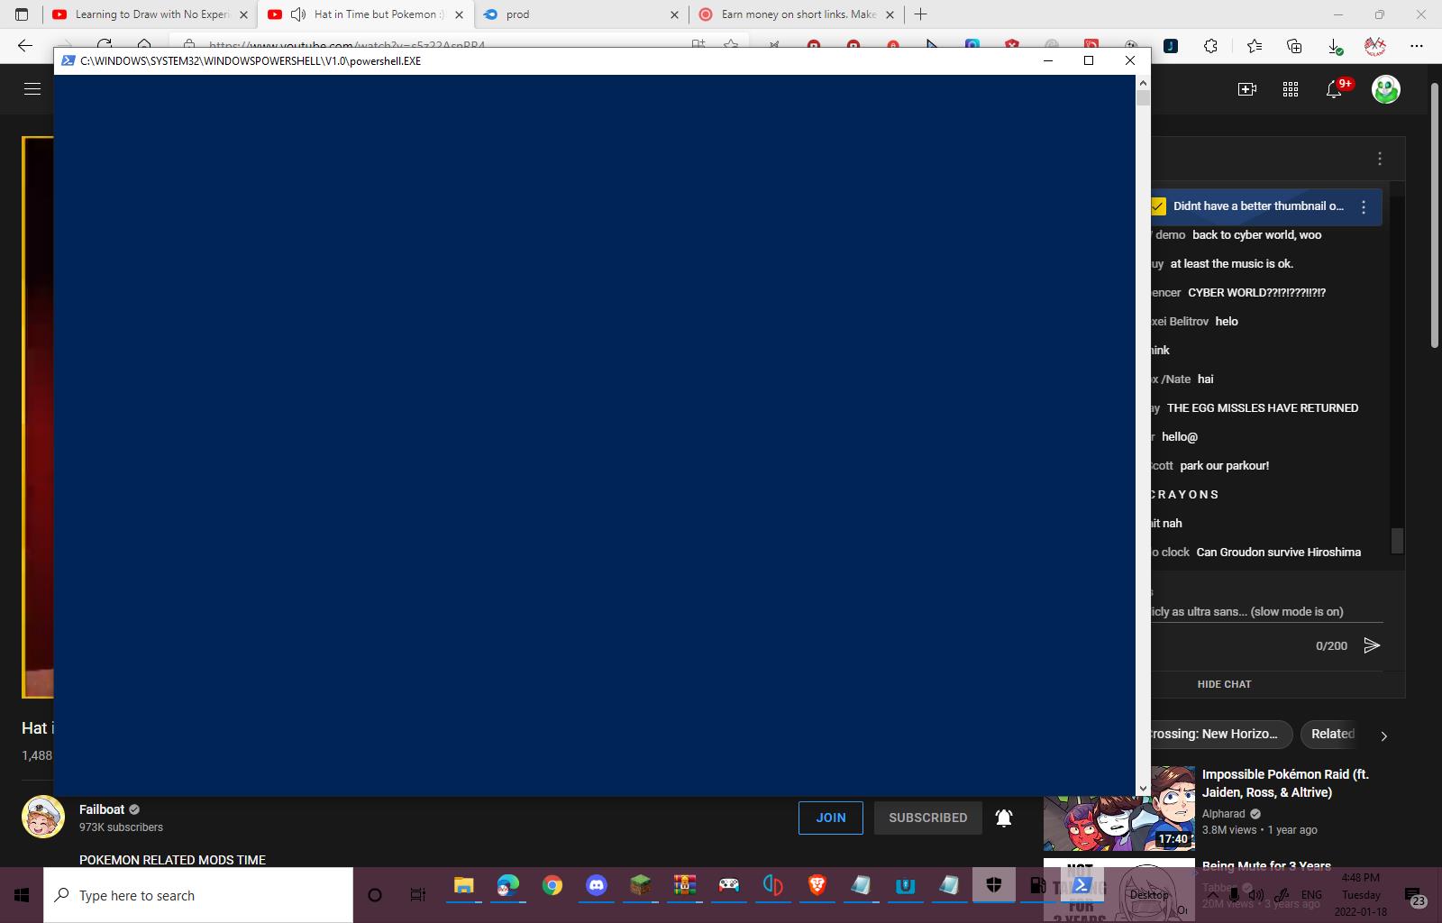
Task: Toggle the channel notification bell for Failboat
Action: (1003, 818)
